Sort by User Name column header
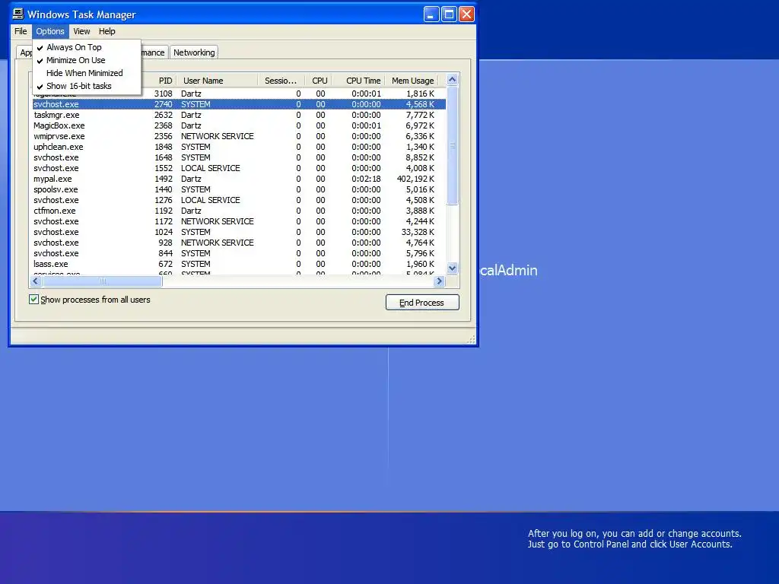This screenshot has width=779, height=584. (x=217, y=81)
